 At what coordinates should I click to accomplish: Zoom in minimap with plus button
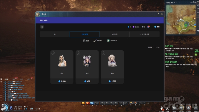click(198, 28)
